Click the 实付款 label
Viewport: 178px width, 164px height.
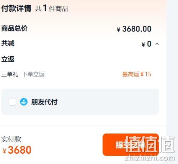(x=11, y=139)
